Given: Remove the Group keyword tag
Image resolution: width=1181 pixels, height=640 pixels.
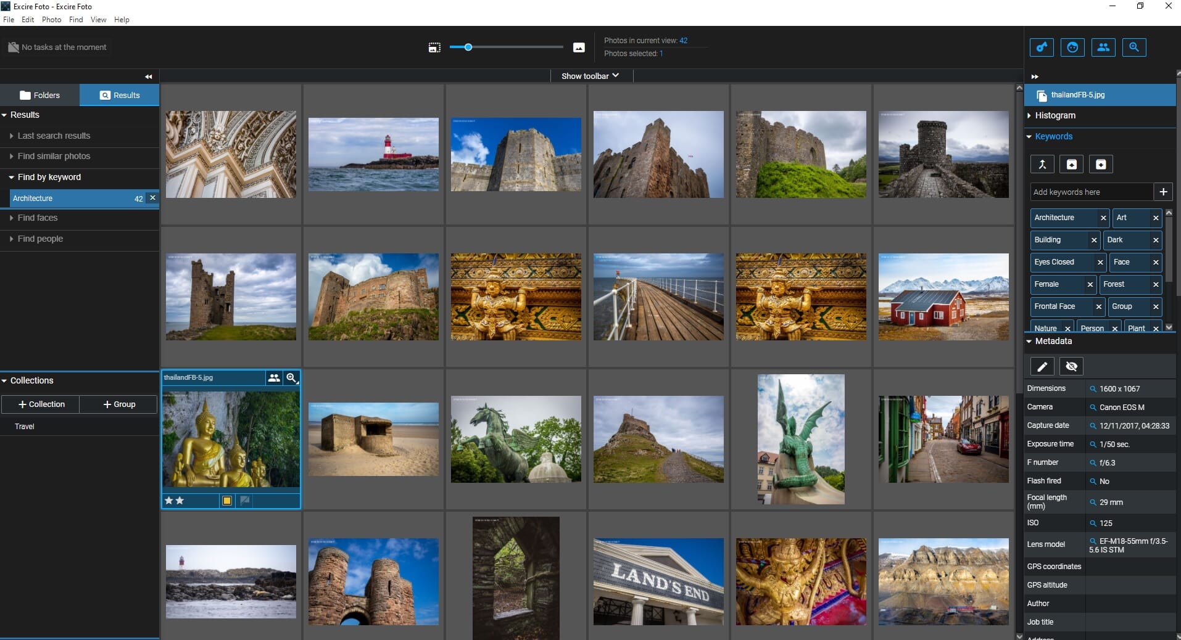Looking at the screenshot, I should [1156, 306].
